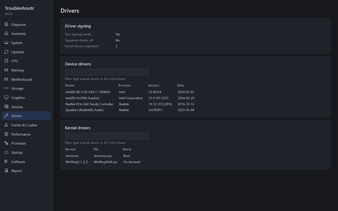The height and width of the screenshot is (211, 338).
Task: Click the System laptop icon
Action: (x=6, y=42)
